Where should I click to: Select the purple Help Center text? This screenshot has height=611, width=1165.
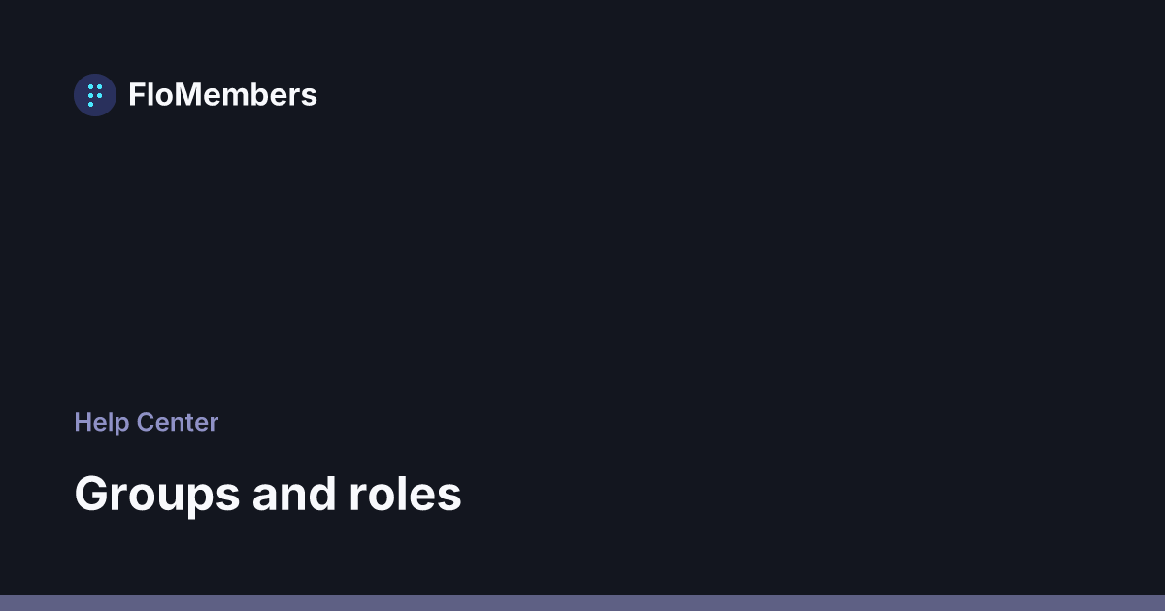(x=146, y=422)
